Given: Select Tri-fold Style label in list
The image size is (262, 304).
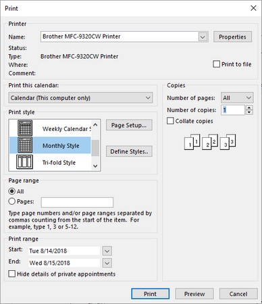Looking at the screenshot, I should [59, 163].
